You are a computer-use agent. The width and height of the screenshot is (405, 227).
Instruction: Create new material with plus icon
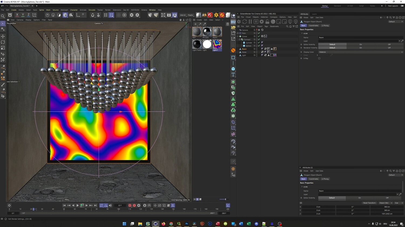[196, 24]
